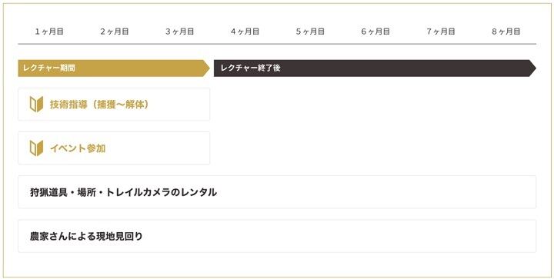This screenshot has width=554, height=279.
Task: Click the pointed tip of gold lecture arrow
Action: 207,68
